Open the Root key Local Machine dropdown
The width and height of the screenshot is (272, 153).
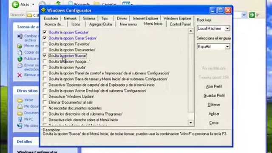[227, 28]
